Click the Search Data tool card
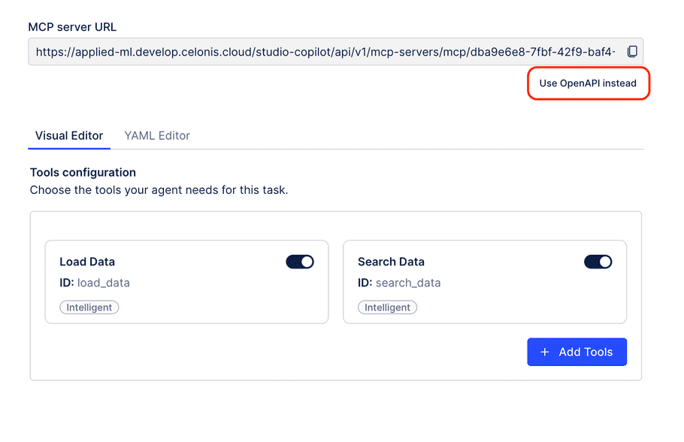 [485, 282]
